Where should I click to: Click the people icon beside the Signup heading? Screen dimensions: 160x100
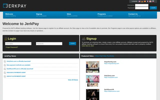[84, 39]
